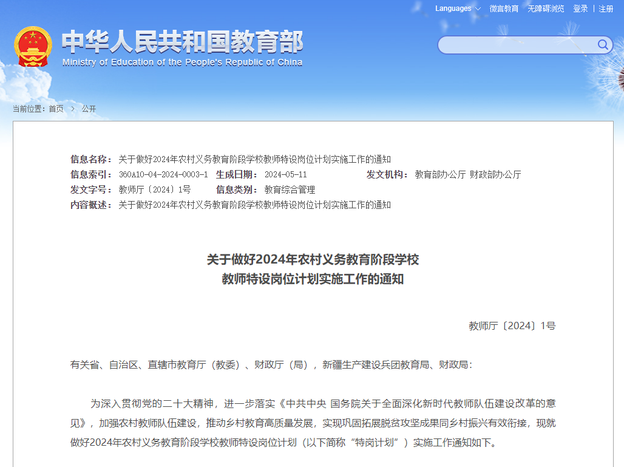Click the 信息名称 label

[91, 159]
